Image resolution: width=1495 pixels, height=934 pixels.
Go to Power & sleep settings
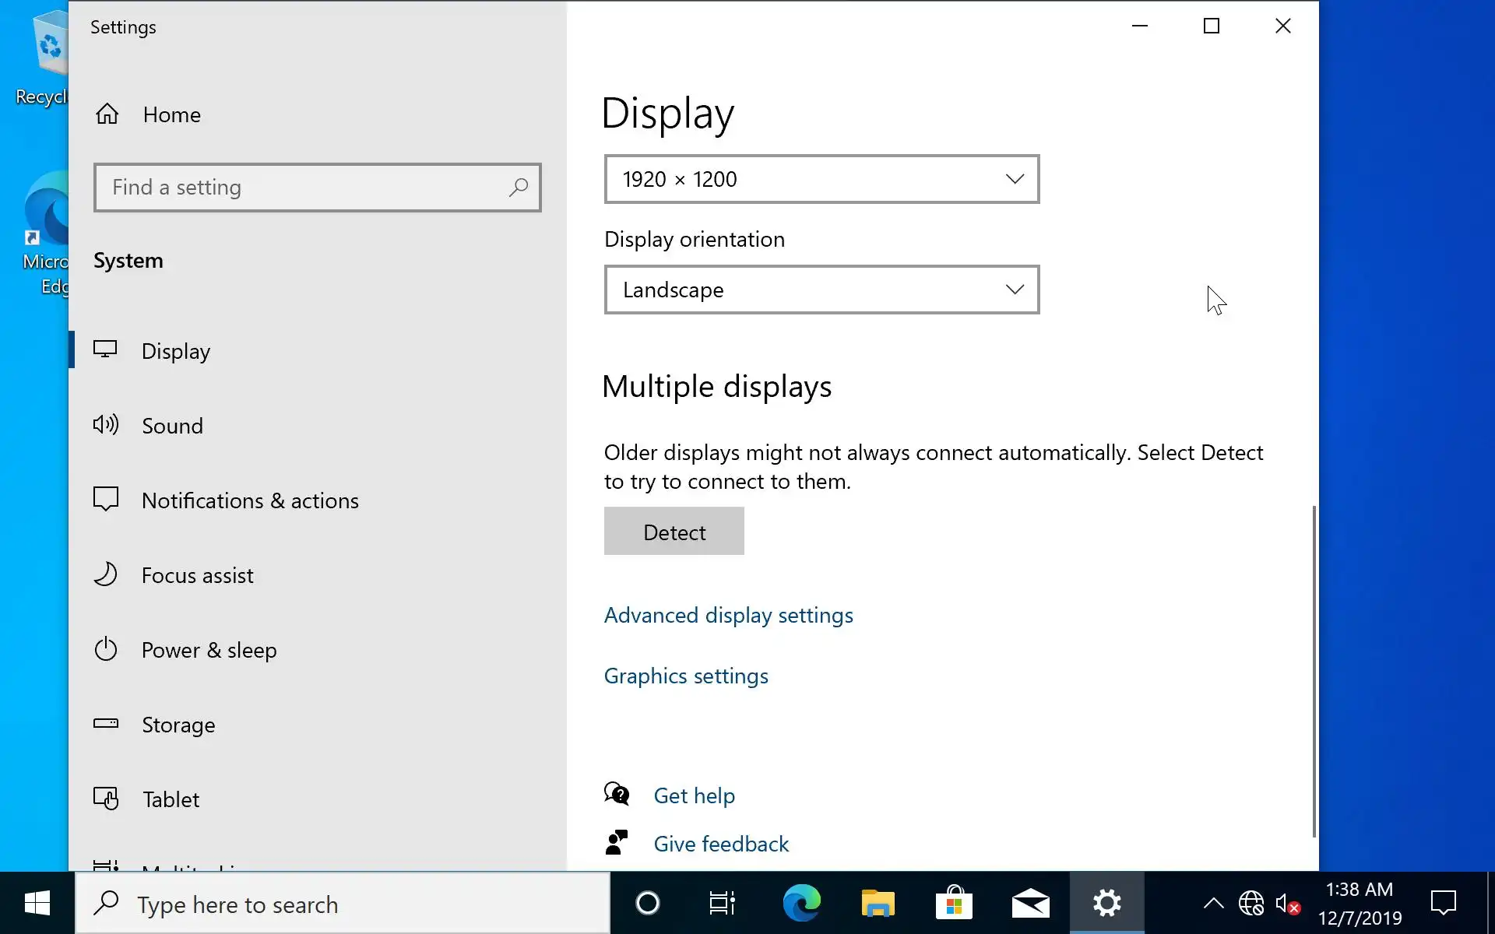point(209,650)
